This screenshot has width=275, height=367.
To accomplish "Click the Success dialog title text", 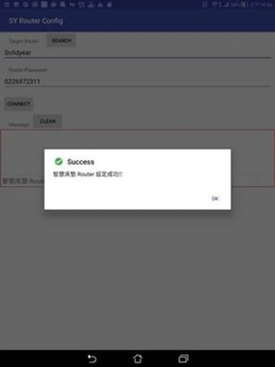I will coord(81,162).
